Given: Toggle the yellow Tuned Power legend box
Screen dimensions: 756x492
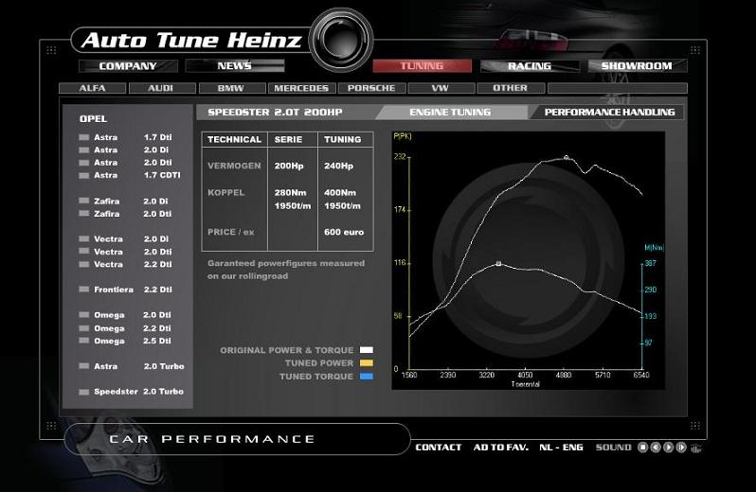Looking at the screenshot, I should 367,363.
